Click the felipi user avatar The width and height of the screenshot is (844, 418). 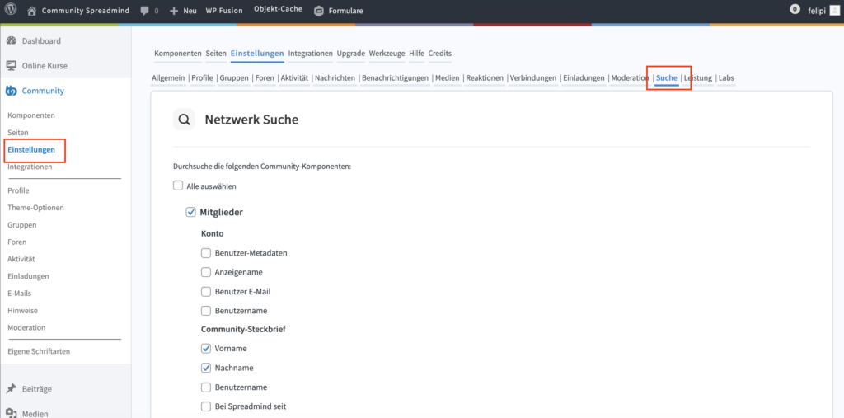pyautogui.click(x=832, y=10)
